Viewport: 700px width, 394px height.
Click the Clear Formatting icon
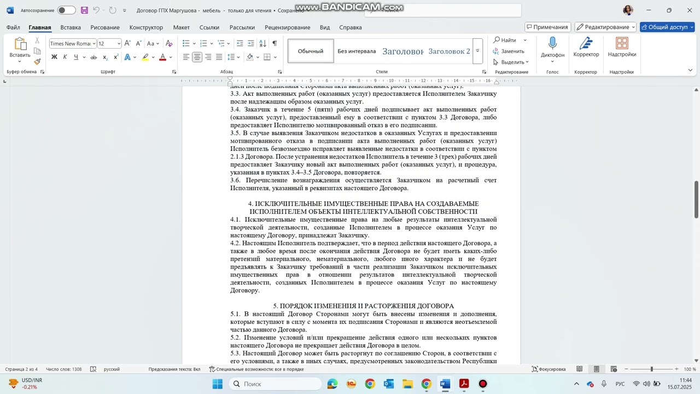click(x=169, y=43)
